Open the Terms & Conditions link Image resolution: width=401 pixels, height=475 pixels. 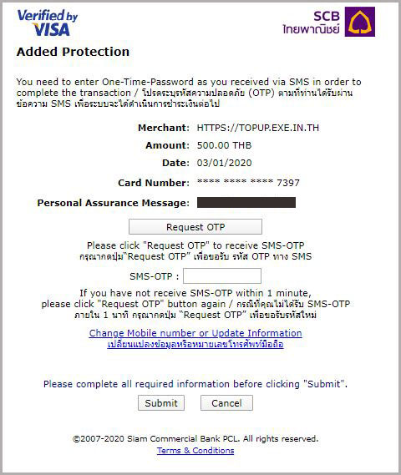click(x=195, y=451)
